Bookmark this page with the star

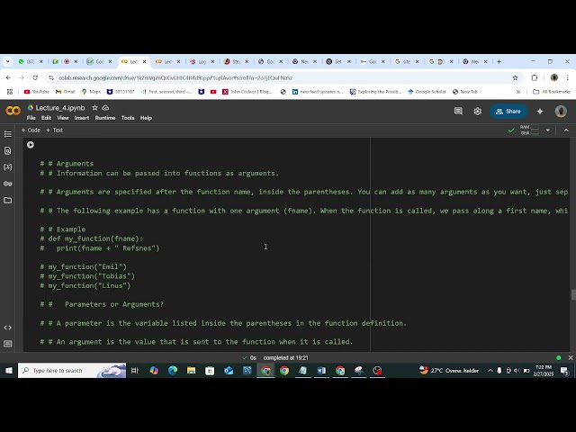pyautogui.click(x=515, y=77)
